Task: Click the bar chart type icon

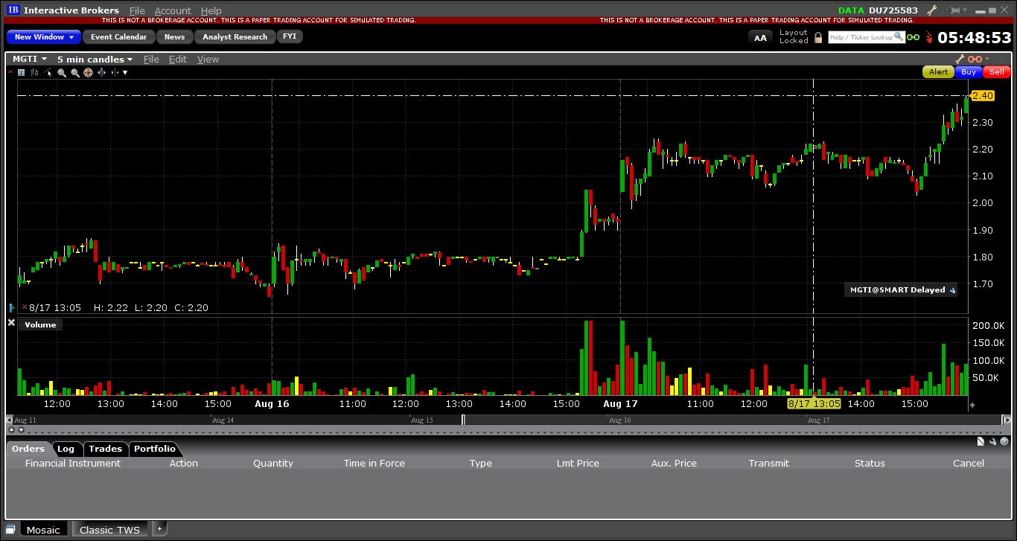Action: 35,72
